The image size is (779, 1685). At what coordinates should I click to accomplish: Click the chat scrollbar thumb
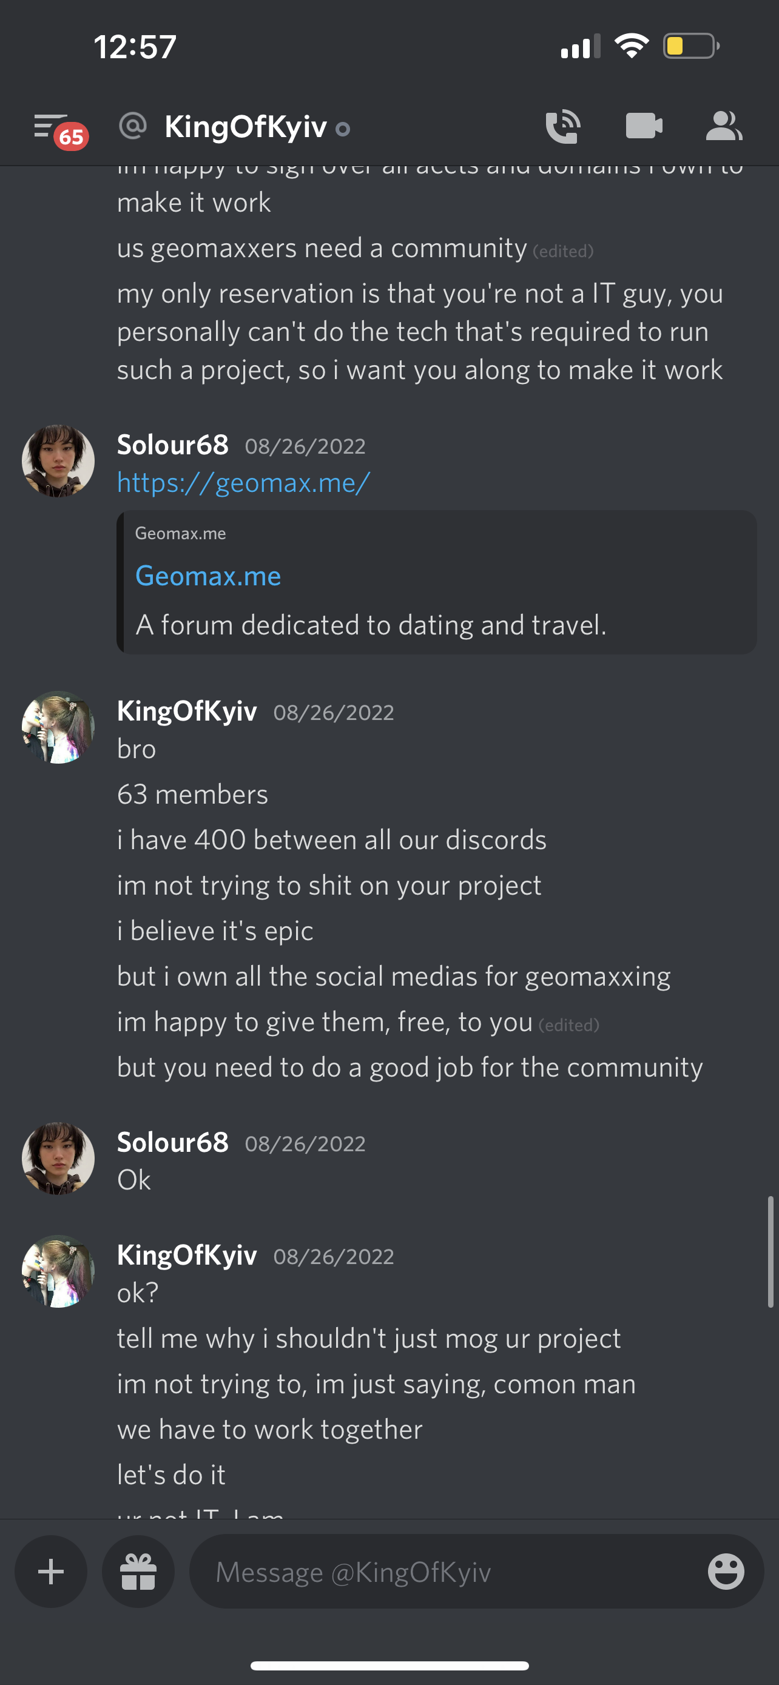771,1251
